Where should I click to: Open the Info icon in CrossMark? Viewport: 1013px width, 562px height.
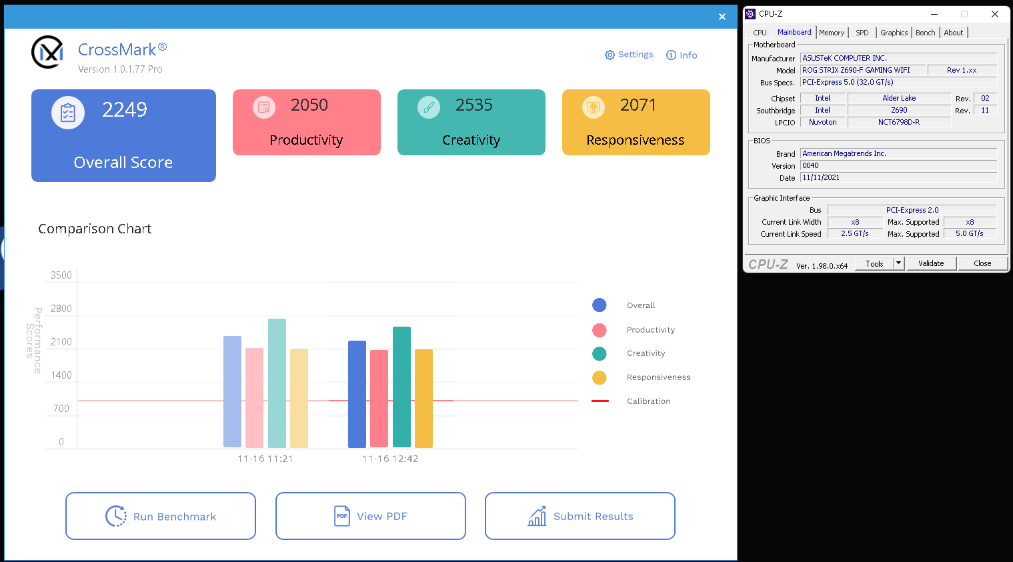point(671,55)
